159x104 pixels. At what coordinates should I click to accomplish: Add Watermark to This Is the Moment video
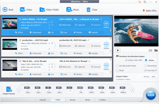35,74
